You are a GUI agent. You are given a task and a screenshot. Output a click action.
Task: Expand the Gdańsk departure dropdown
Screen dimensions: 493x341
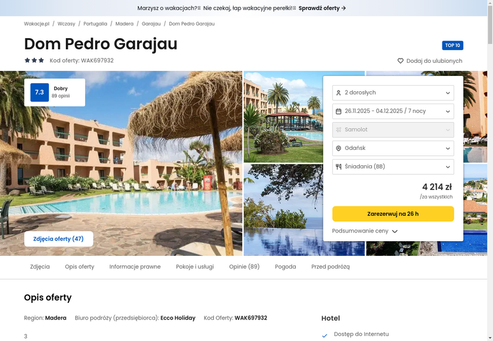click(x=393, y=148)
